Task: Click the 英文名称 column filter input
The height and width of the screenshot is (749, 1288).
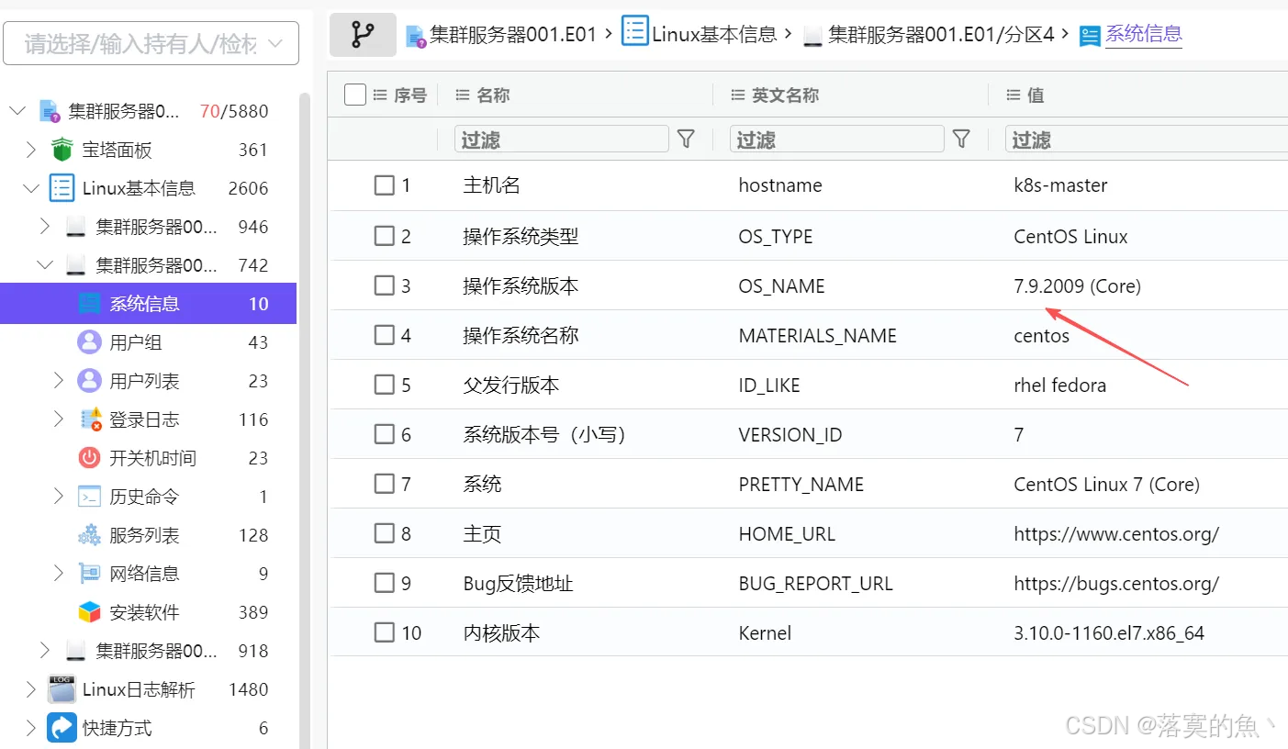Action: (837, 140)
